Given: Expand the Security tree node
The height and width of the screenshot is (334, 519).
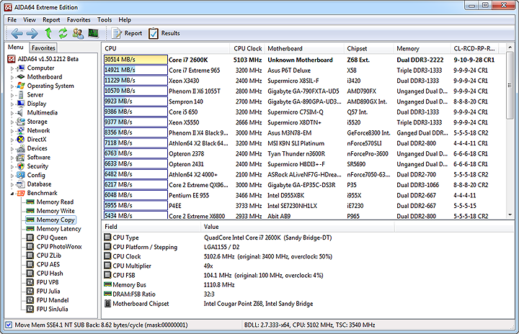Looking at the screenshot, I should [12, 167].
